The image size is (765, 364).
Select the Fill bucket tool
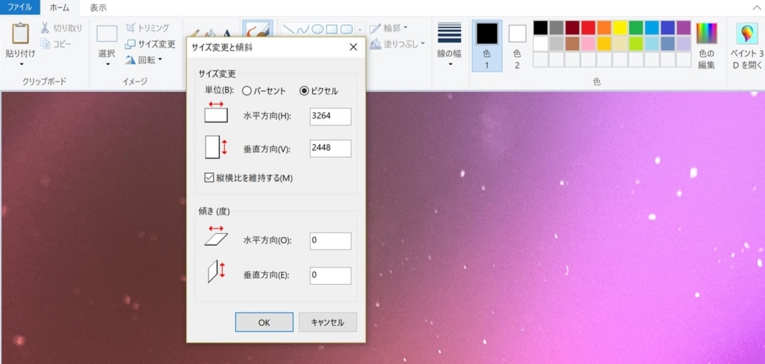tap(211, 33)
